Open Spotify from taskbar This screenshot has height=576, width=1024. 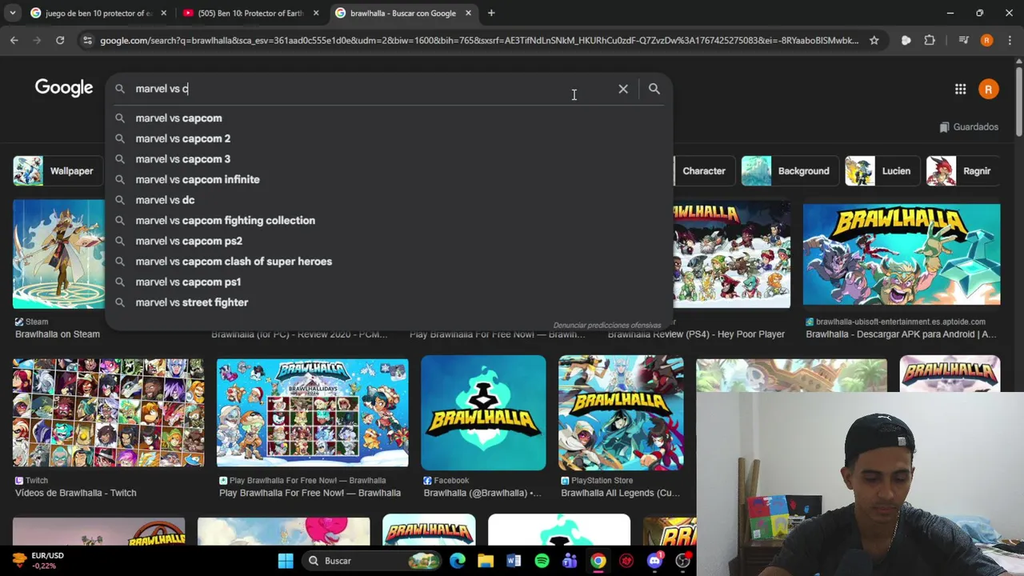[542, 561]
